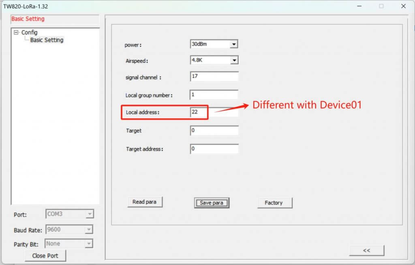Click Factory to restore defaults
The width and height of the screenshot is (415, 265).
275,203
